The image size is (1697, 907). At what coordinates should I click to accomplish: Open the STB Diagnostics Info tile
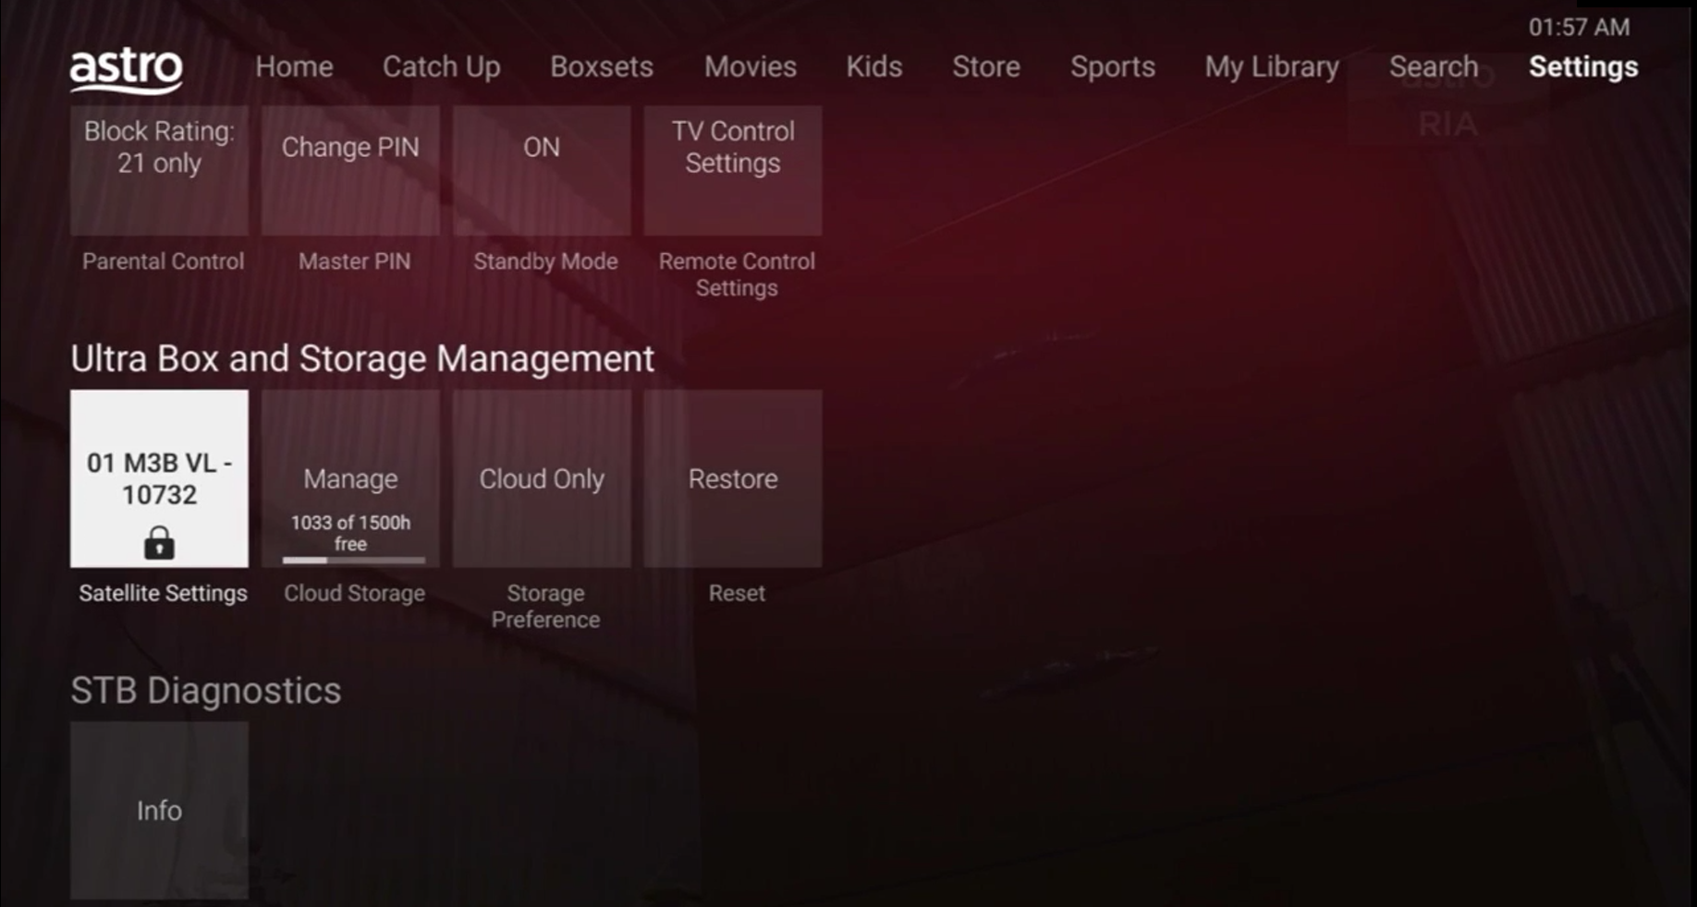[159, 810]
